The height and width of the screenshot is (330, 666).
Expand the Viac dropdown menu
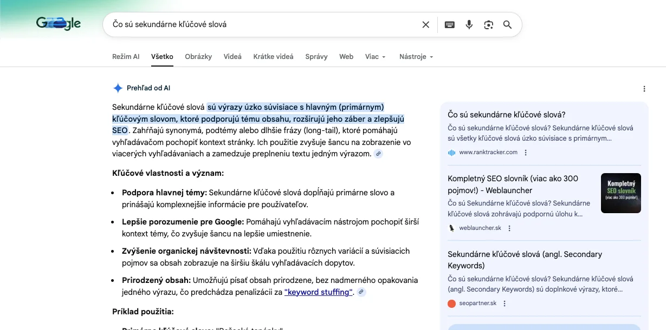(375, 56)
